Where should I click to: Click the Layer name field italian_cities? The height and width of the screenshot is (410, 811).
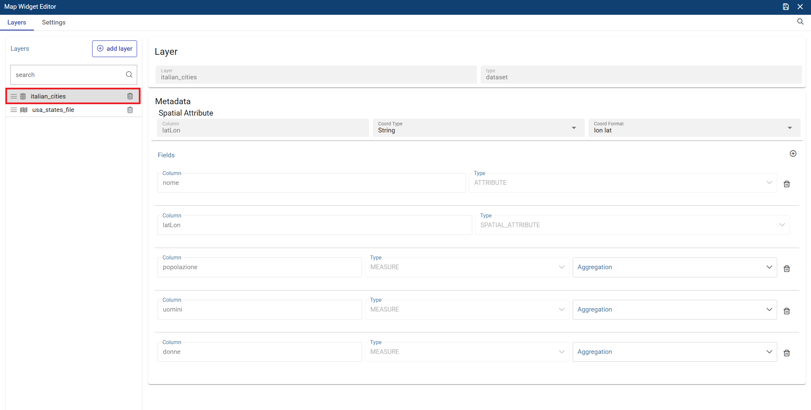coord(316,75)
